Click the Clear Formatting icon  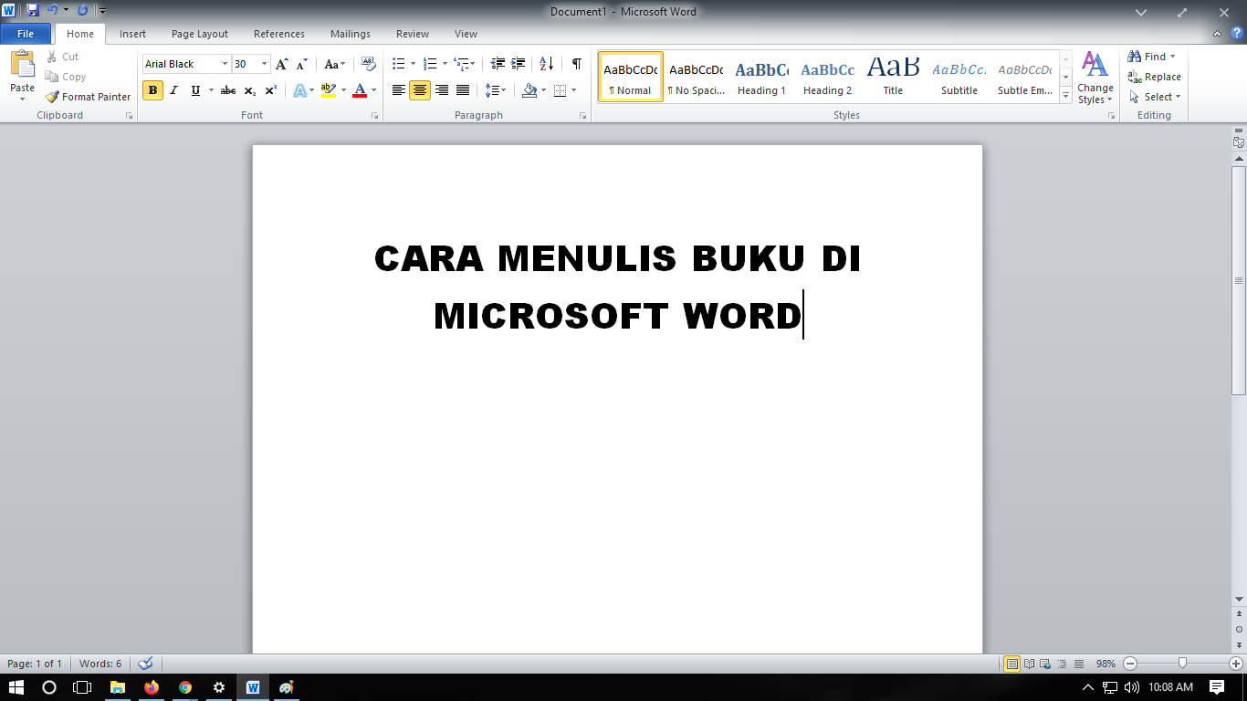(x=369, y=64)
